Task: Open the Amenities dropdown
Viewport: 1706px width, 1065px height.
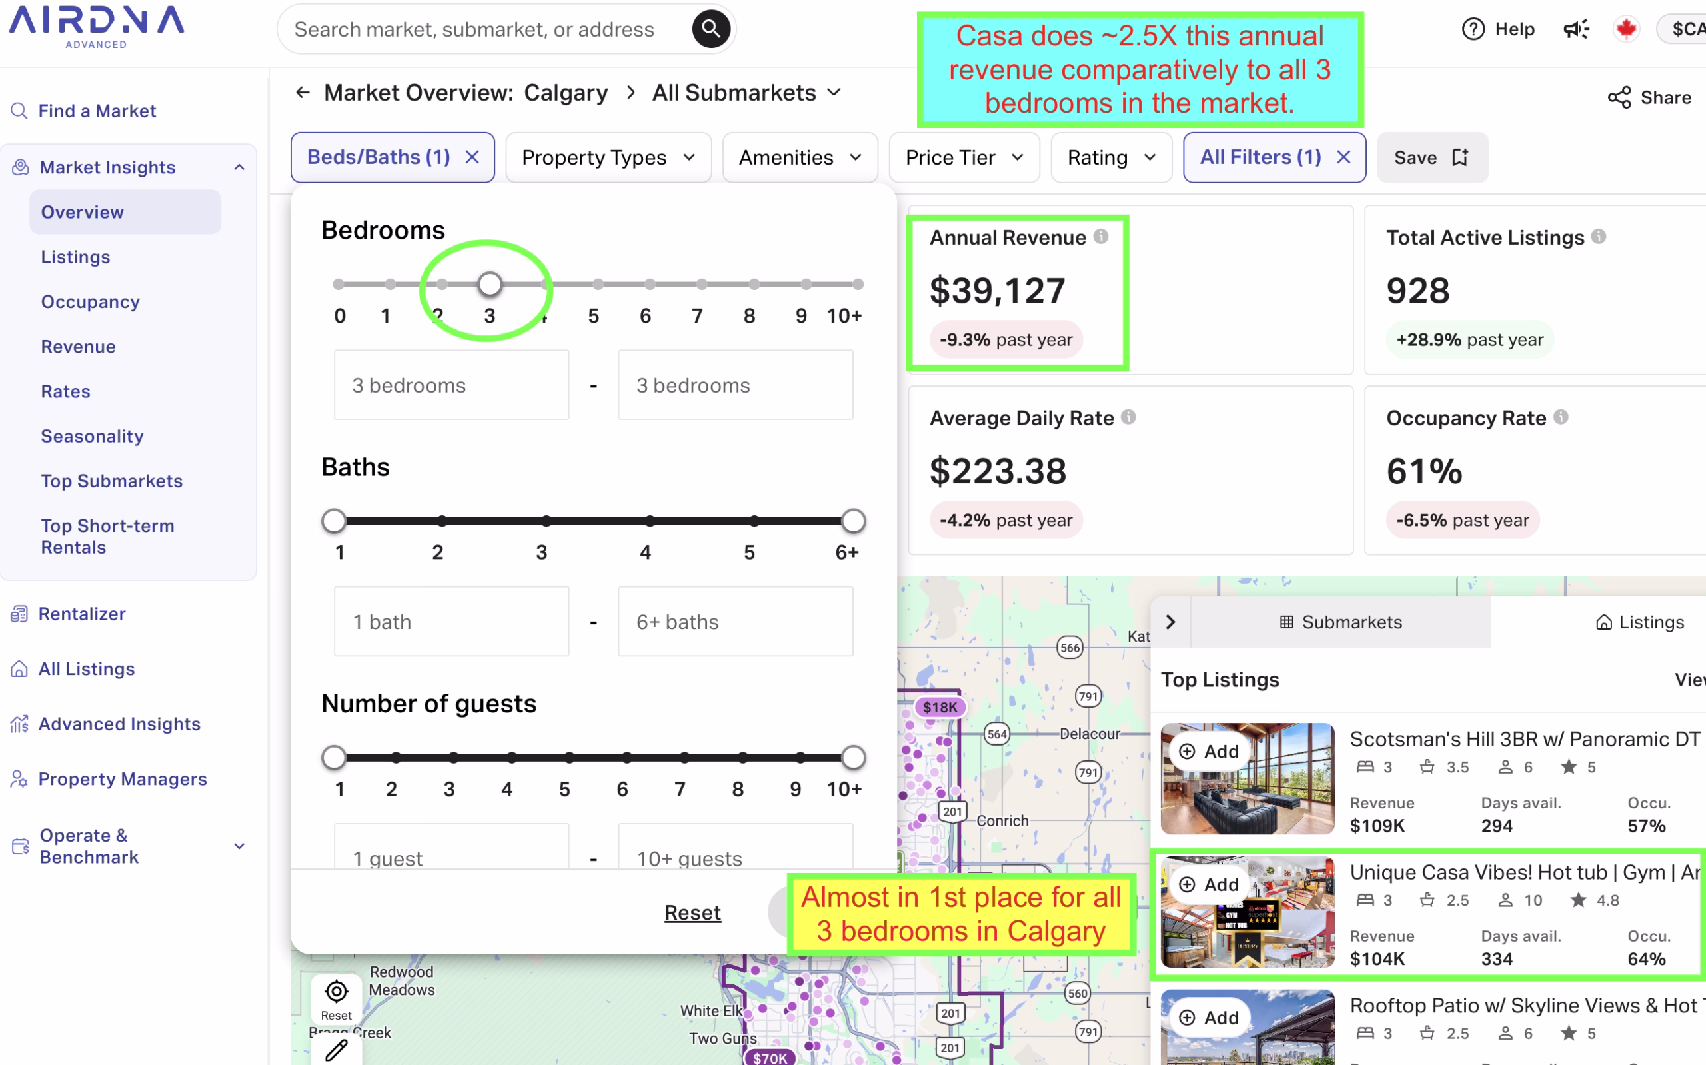Action: click(800, 157)
